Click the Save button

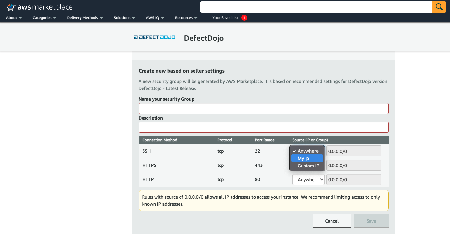pos(371,221)
